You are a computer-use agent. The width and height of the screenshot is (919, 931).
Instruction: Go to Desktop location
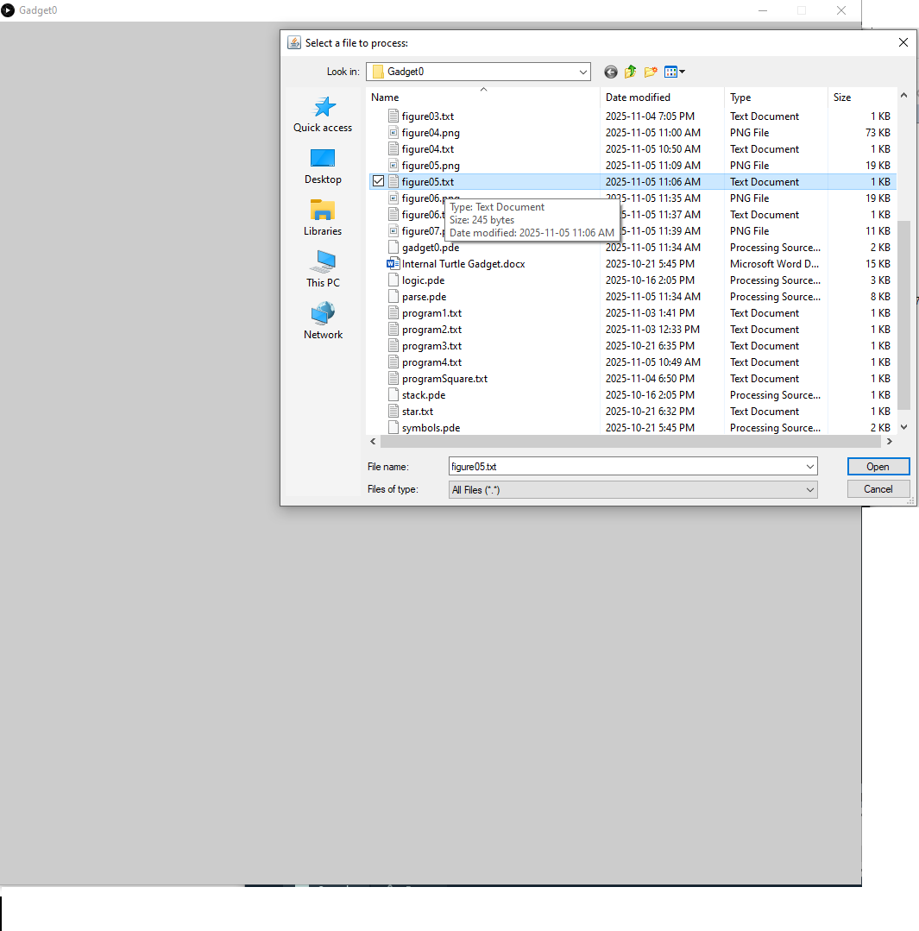pos(323,166)
